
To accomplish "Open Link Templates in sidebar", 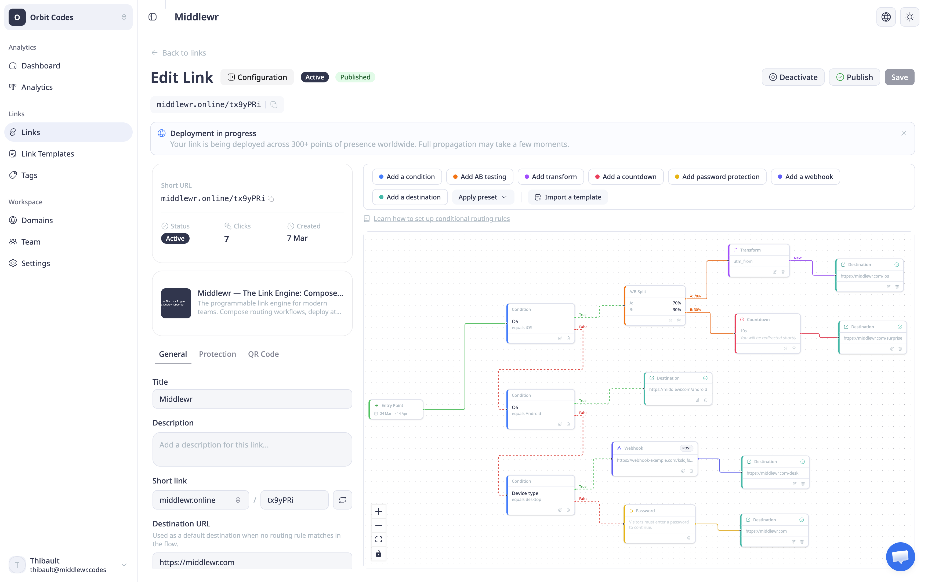I will (48, 154).
